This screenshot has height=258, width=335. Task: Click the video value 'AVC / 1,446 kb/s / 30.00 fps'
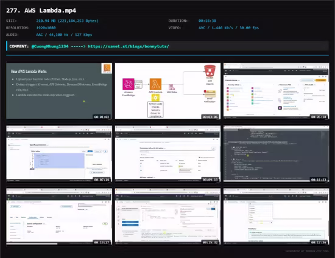[228, 28]
